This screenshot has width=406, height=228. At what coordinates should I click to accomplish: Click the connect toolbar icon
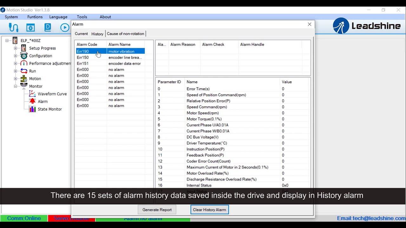13,28
